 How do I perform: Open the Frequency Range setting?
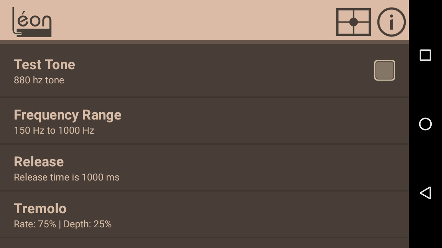click(68, 115)
